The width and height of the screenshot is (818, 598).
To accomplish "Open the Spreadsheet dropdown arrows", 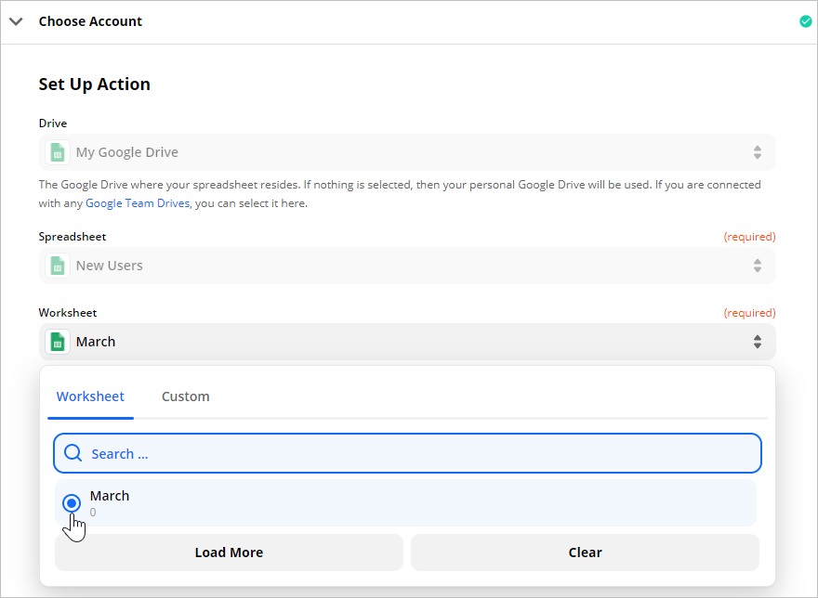I will [x=757, y=266].
